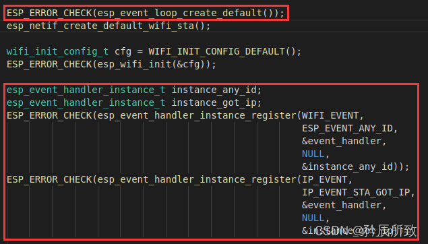
Task: Click IP_EVENT argument
Action: 324,179
